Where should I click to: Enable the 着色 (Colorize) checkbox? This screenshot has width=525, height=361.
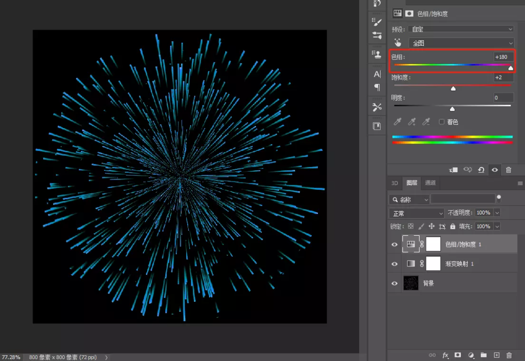(442, 122)
